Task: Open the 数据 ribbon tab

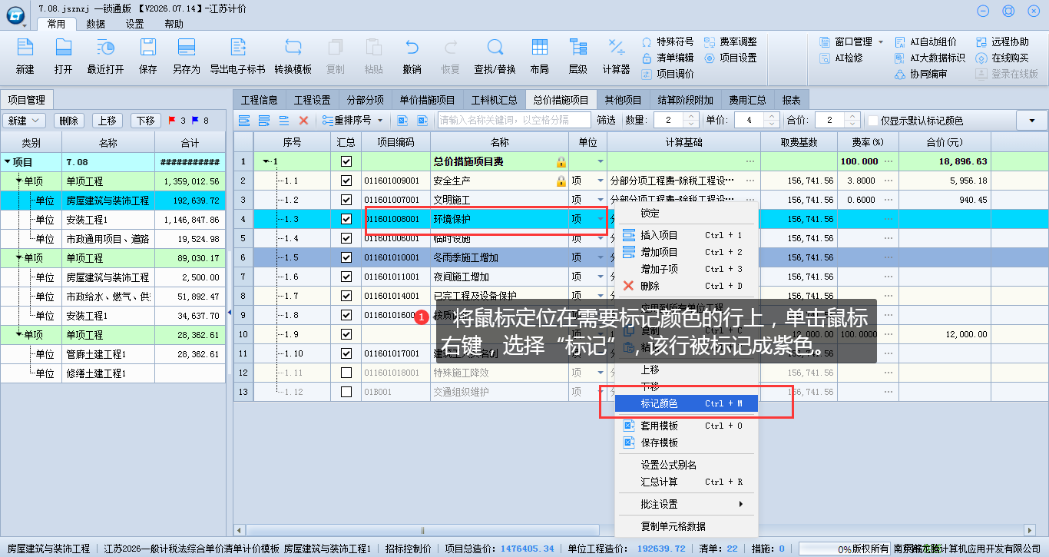Action: tap(96, 24)
